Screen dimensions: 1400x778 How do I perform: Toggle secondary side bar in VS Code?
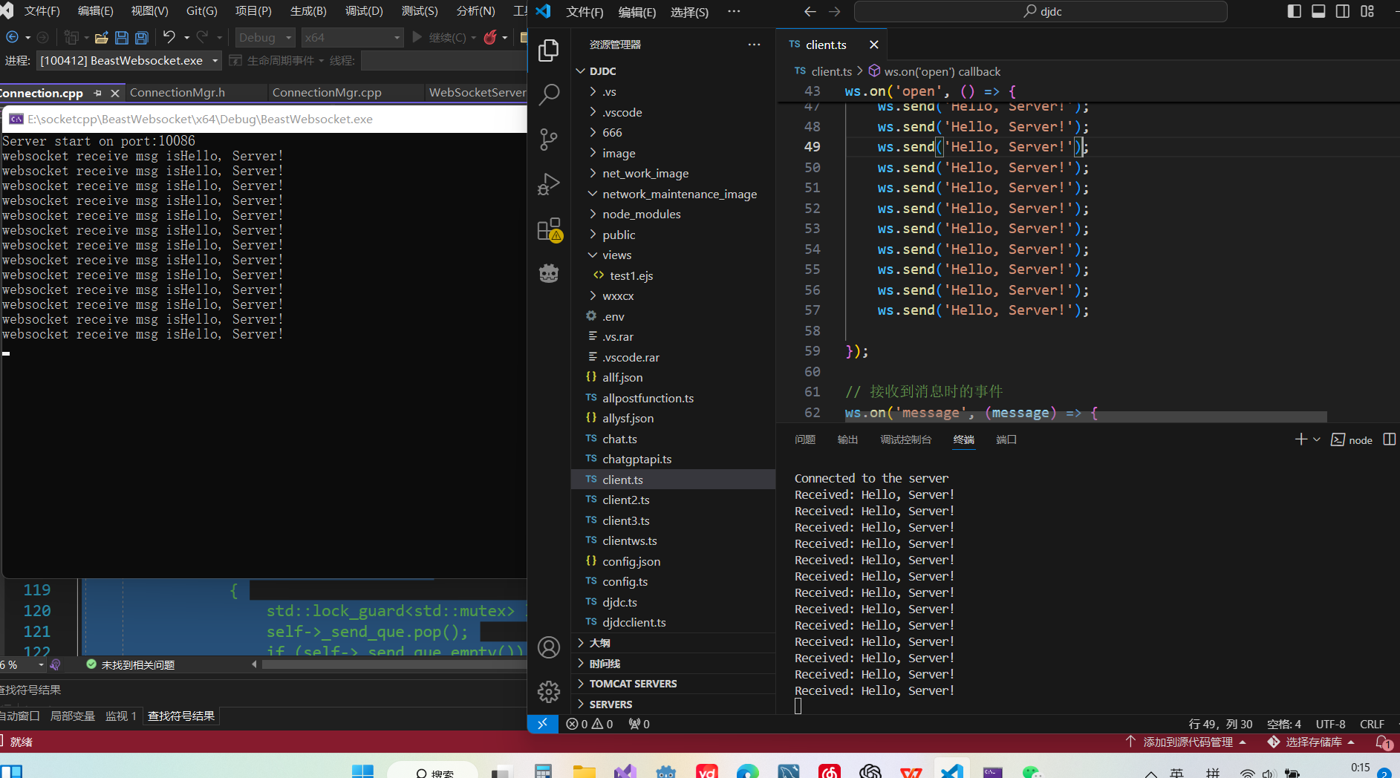click(1343, 11)
